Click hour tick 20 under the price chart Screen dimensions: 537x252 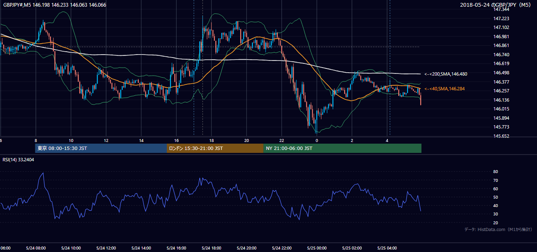(x=247, y=141)
